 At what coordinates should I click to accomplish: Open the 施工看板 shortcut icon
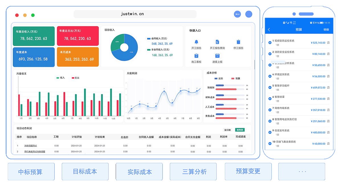(x=196, y=56)
